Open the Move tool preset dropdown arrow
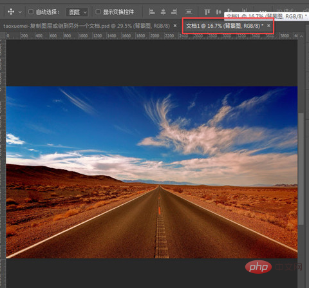The height and width of the screenshot is (288, 309). pos(20,12)
